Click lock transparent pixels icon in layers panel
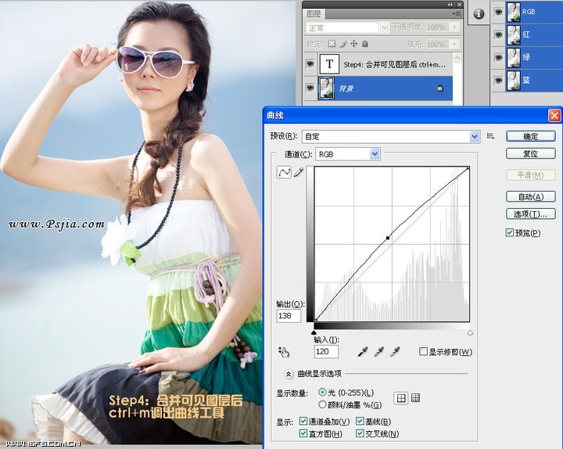The height and width of the screenshot is (449, 563). (x=332, y=44)
